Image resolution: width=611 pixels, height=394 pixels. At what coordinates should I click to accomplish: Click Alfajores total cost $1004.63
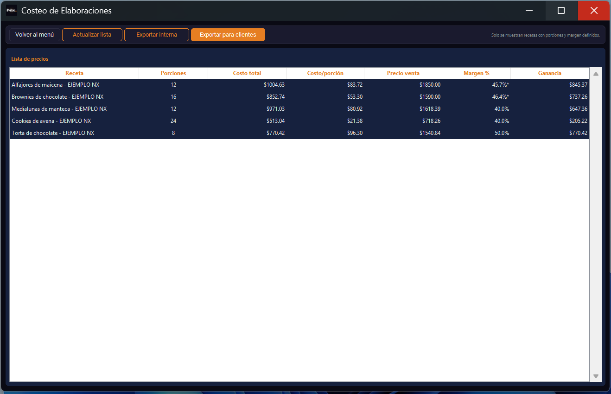tap(274, 85)
